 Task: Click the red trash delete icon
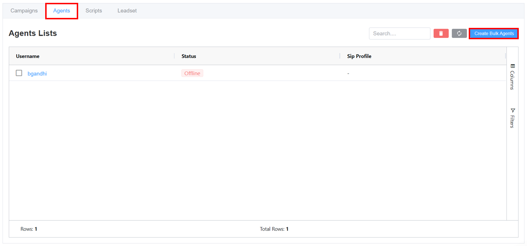(441, 34)
